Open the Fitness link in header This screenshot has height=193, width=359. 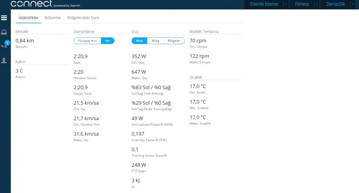click(302, 4)
